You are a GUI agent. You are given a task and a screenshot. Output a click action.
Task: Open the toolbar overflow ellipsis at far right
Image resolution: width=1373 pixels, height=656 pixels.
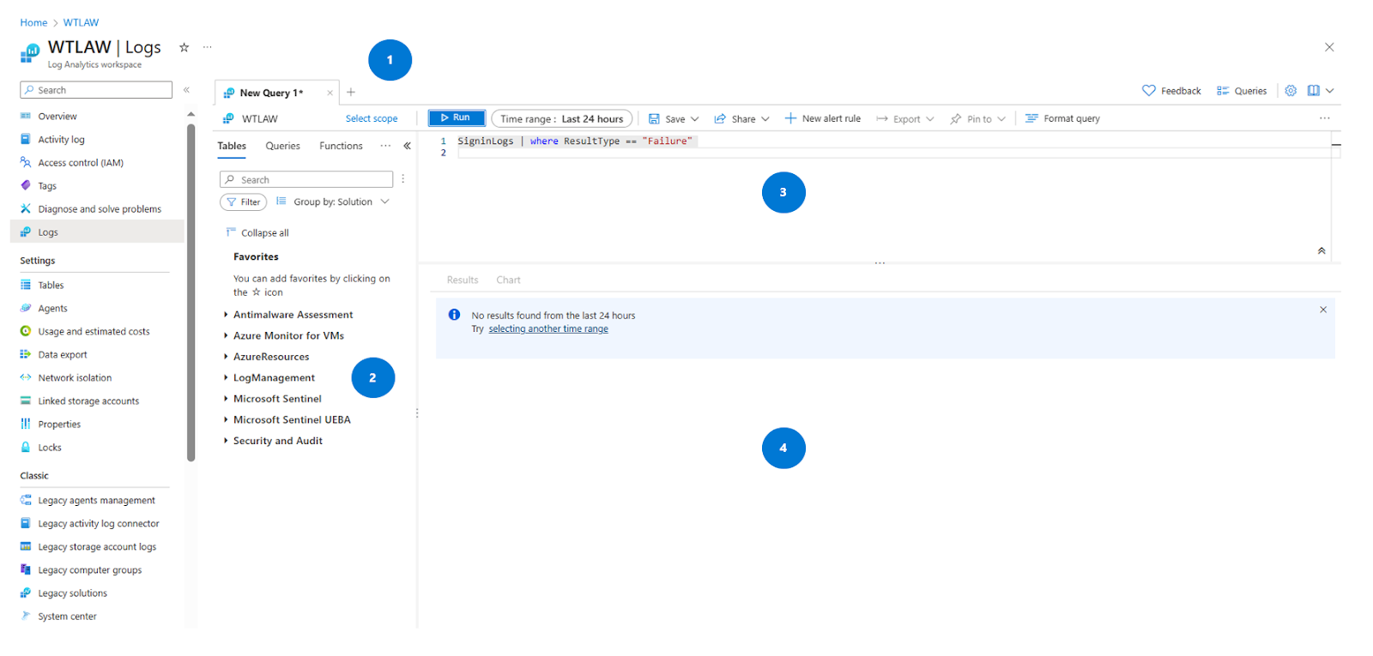coord(1325,118)
